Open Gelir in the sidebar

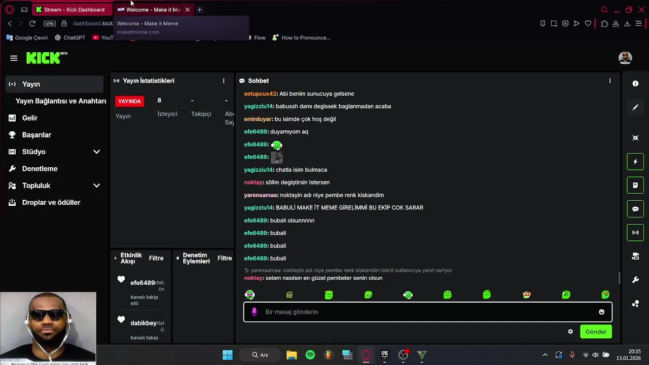[x=30, y=118]
